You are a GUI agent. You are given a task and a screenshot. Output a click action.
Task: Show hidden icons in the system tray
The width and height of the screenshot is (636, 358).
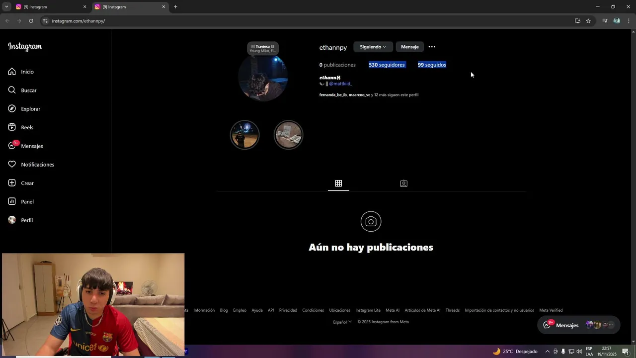548,352
